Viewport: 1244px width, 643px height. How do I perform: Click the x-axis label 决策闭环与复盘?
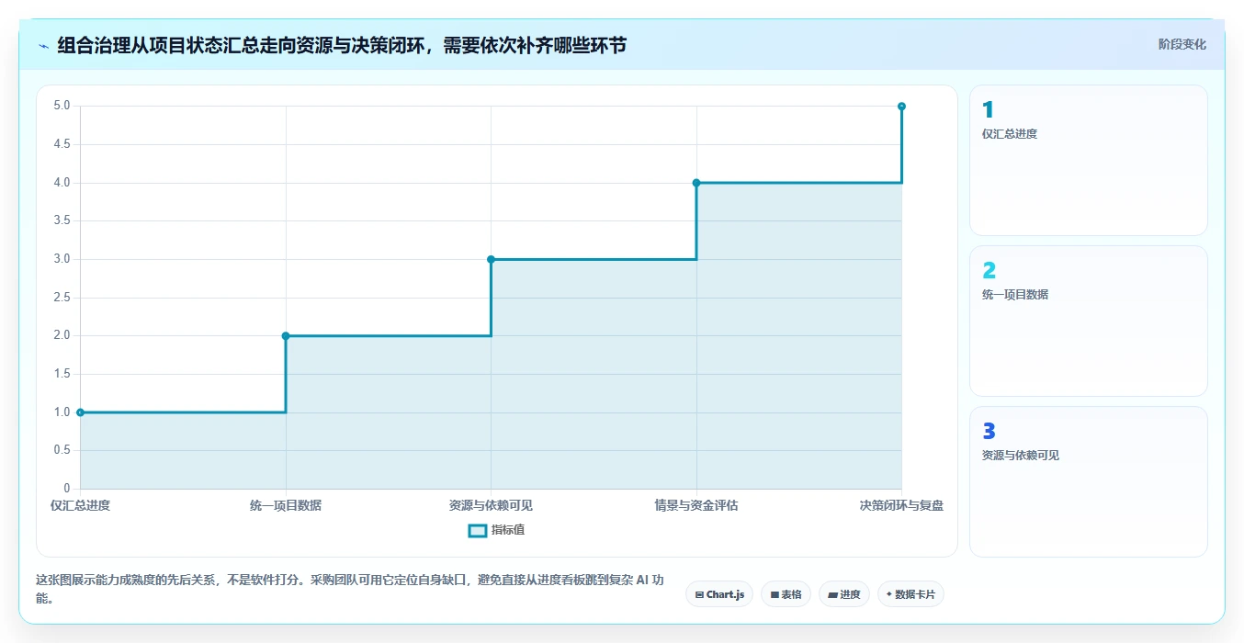901,505
